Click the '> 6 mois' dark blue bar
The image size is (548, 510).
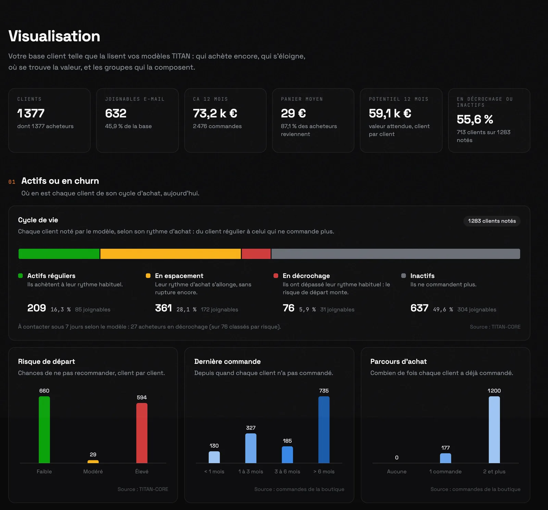(324, 430)
